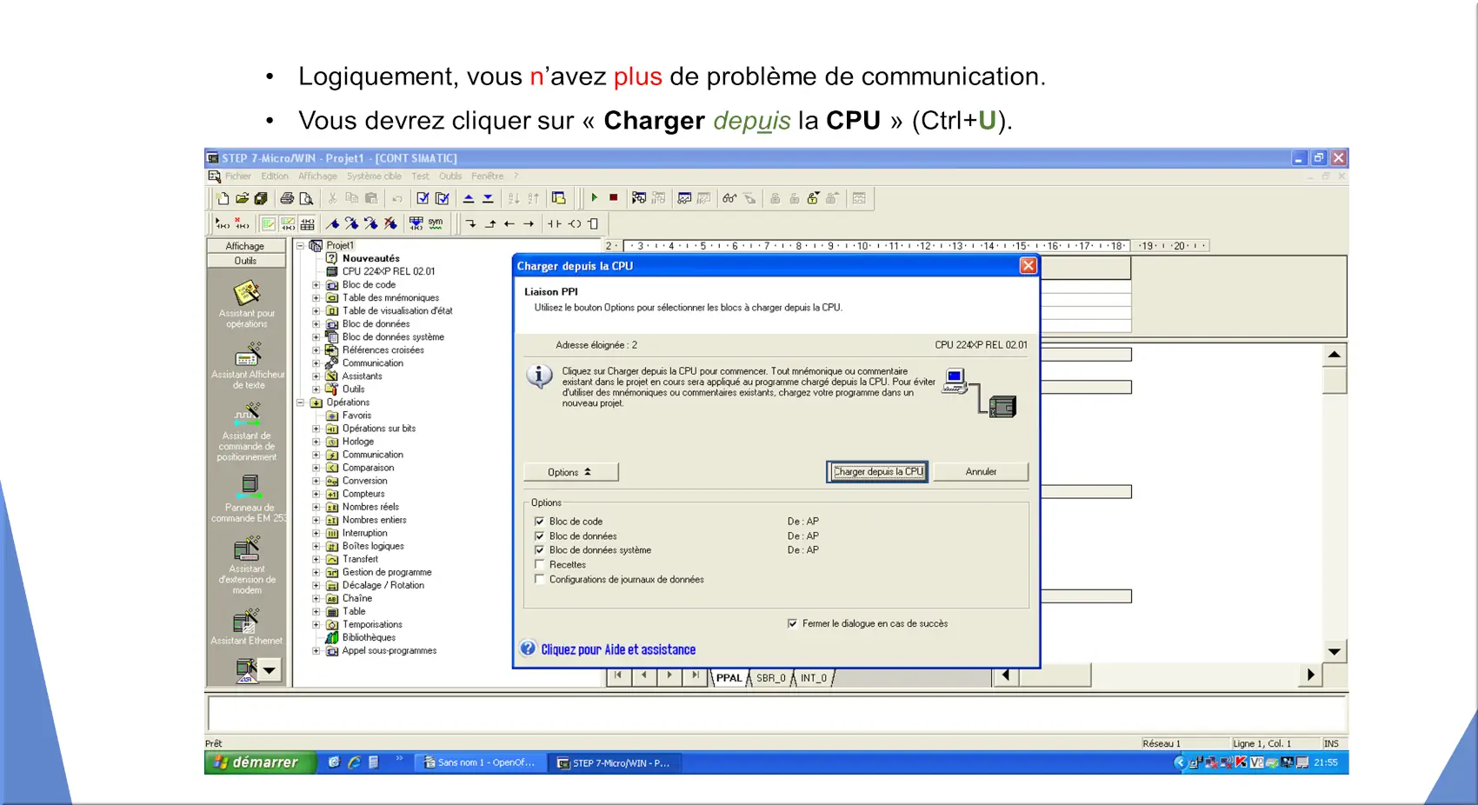The image size is (1478, 805).
Task: Expand the Bloc de code tree node
Action: (x=316, y=285)
